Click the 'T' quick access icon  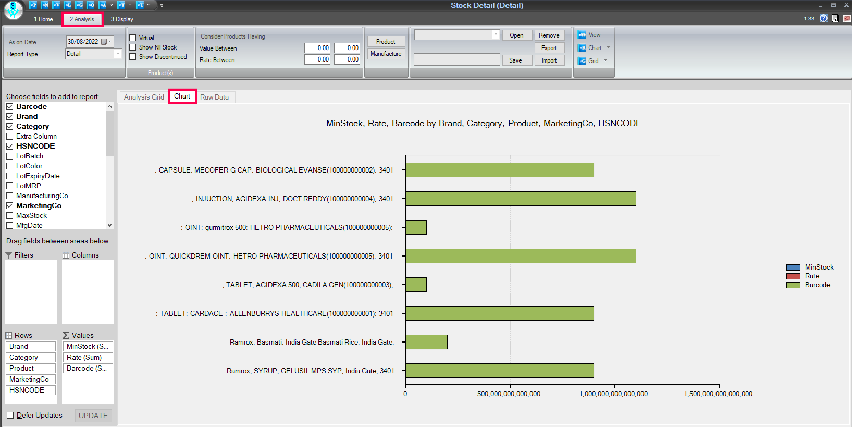click(x=121, y=5)
